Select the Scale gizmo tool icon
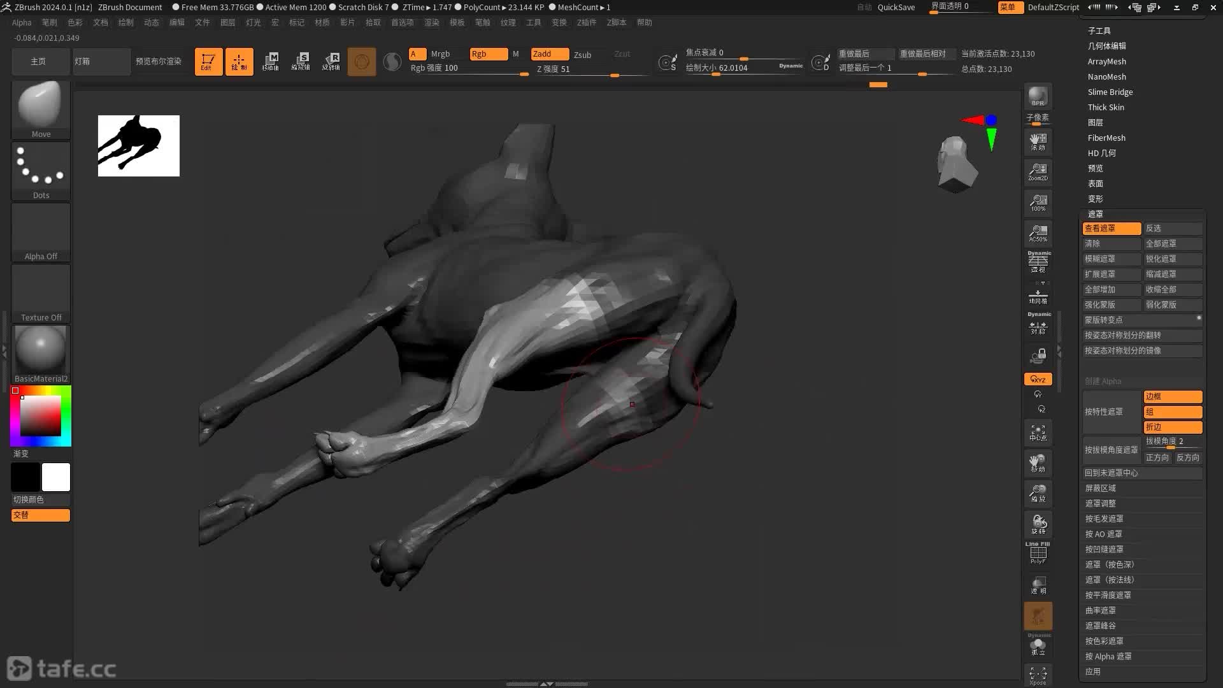 tap(301, 62)
